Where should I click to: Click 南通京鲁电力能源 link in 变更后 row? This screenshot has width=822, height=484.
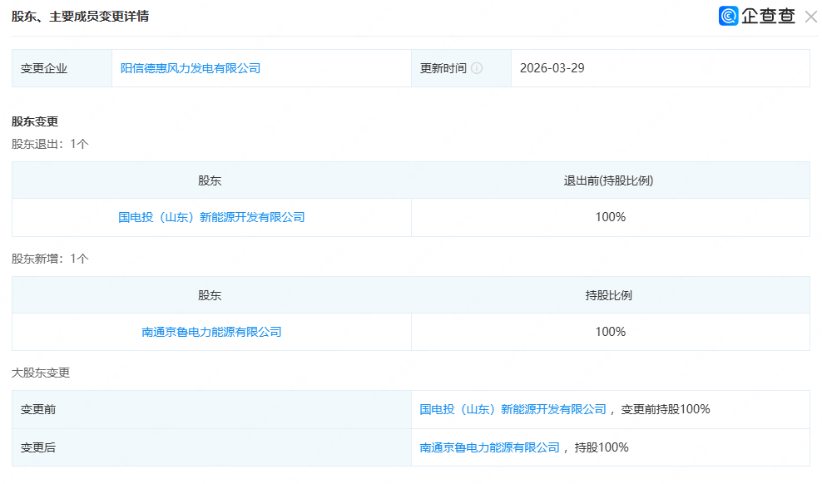pyautogui.click(x=489, y=447)
